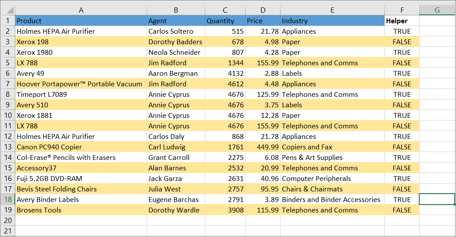
Task: Select the Pens & Art Supplies cell
Action: coord(332,157)
